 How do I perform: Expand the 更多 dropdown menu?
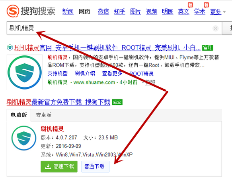point(218,12)
